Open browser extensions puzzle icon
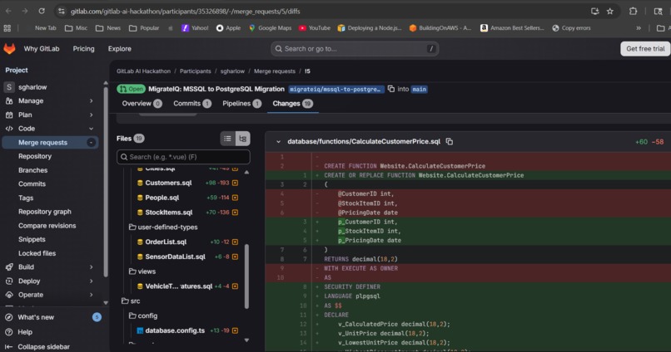 (633, 11)
